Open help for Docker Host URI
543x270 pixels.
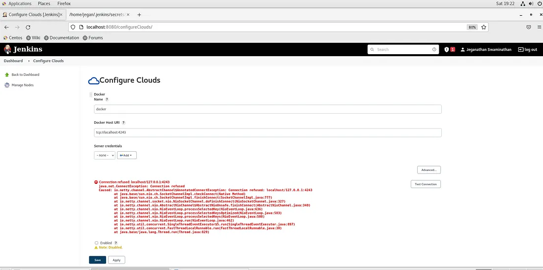point(123,123)
